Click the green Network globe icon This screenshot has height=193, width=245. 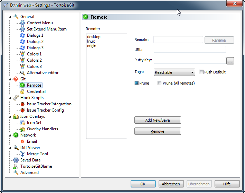16,135
